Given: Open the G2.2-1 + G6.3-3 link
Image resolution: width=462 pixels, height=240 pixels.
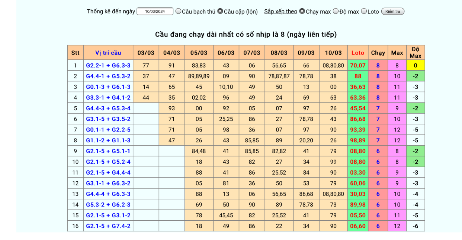Looking at the screenshot, I should [108, 65].
